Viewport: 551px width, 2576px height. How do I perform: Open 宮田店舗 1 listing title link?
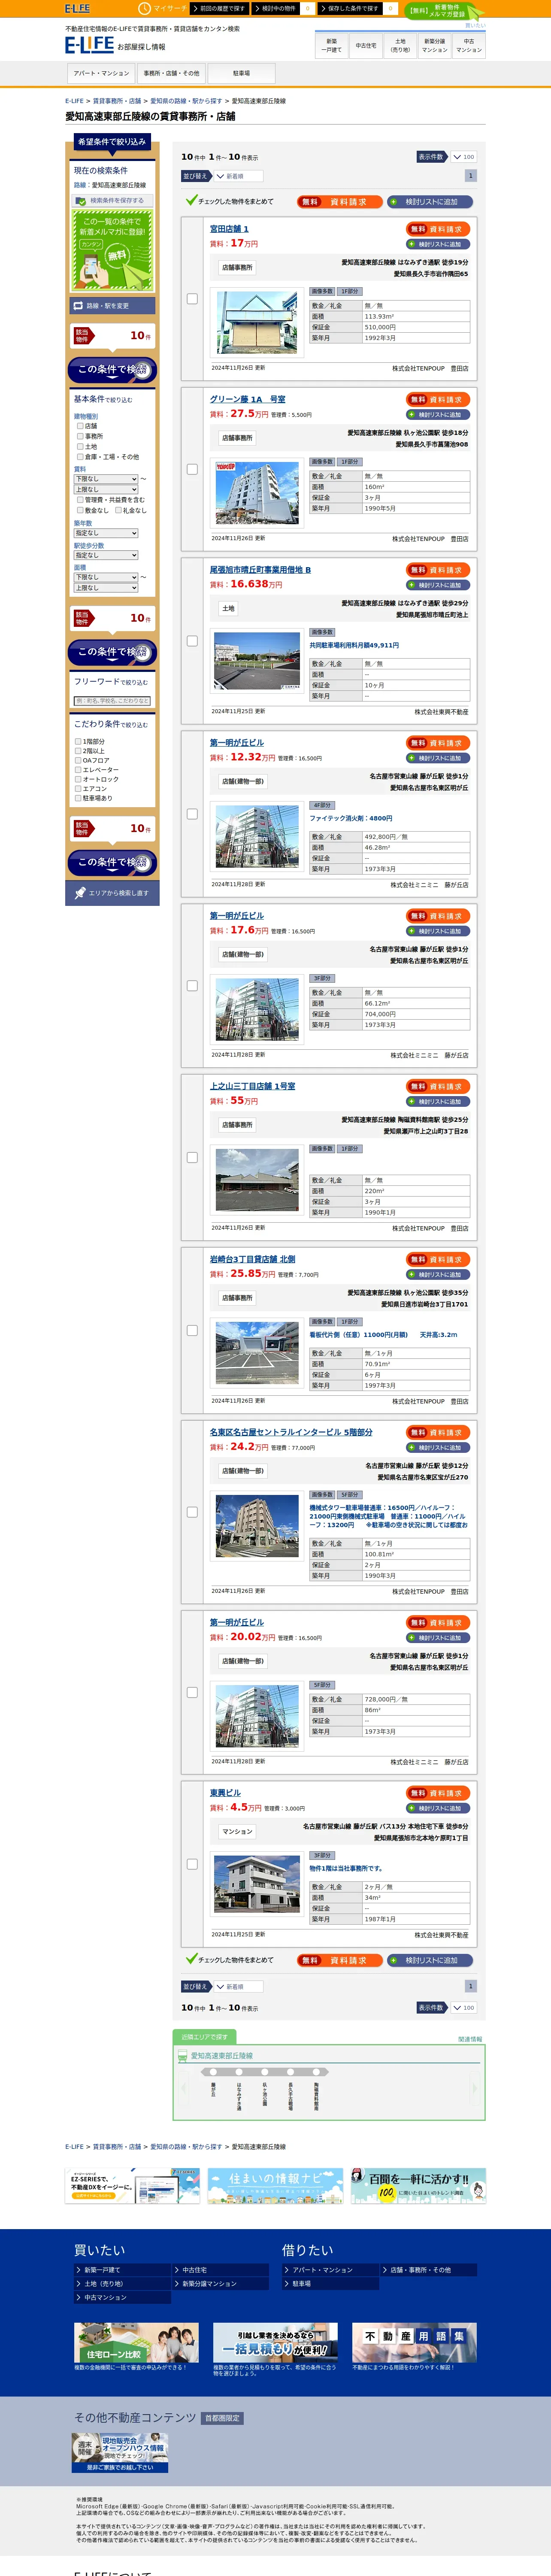[229, 229]
